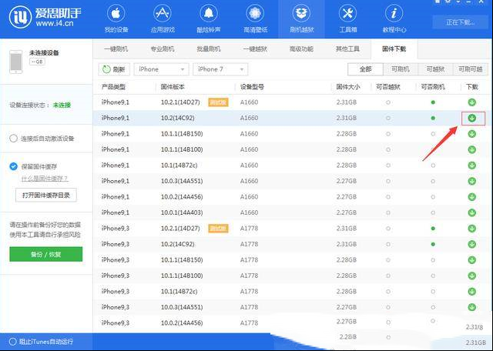Click 固件大小 column header
The width and height of the screenshot is (493, 351).
(348, 87)
